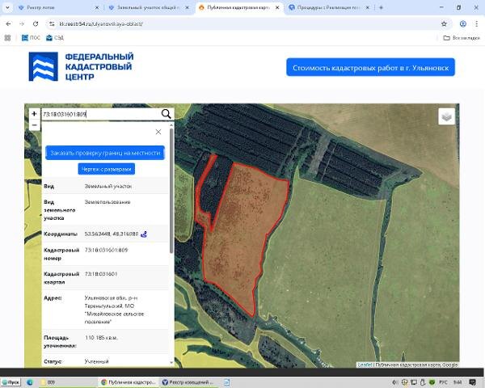Close the Процедуры tab
The height and width of the screenshot is (388, 485).
368,7
